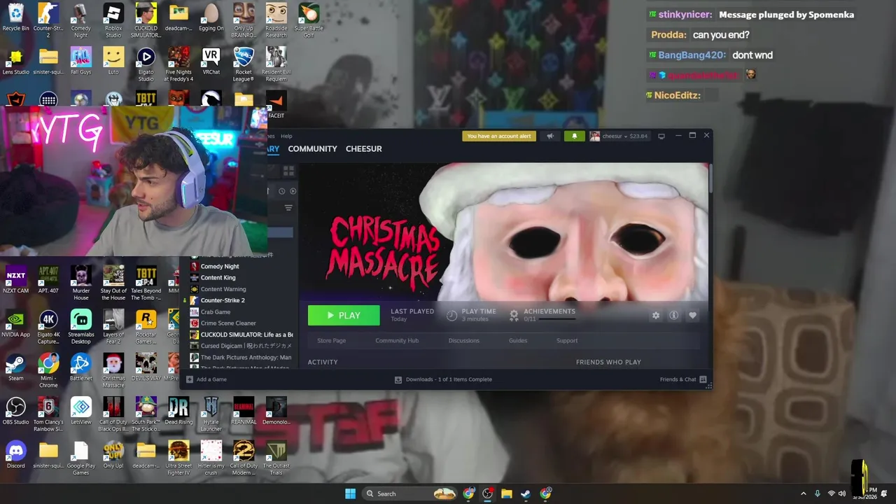
Task: Open Steam announcements megaphone icon
Action: [550, 136]
